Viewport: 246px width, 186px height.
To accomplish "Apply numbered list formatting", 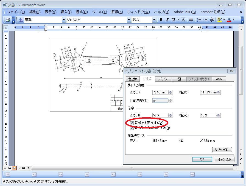I will [199, 20].
